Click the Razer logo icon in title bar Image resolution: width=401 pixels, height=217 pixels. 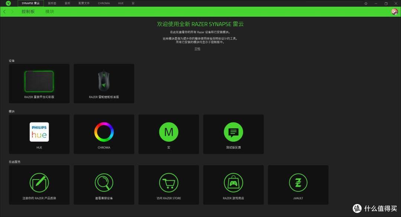(x=8, y=3)
